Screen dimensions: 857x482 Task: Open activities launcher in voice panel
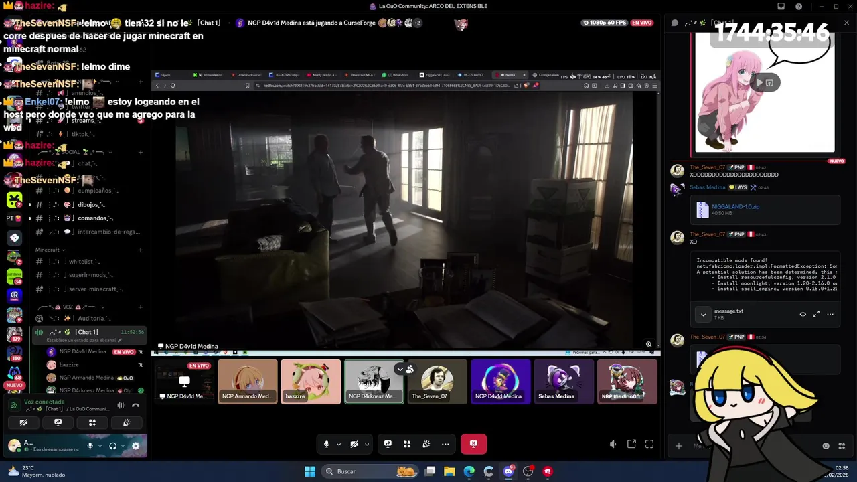coord(92,422)
